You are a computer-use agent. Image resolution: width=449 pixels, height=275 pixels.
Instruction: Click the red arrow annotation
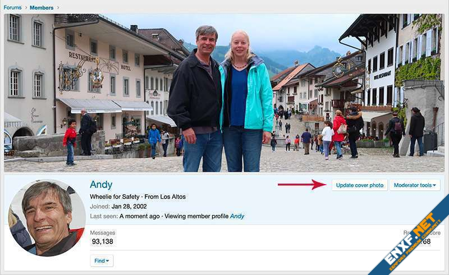tap(302, 185)
